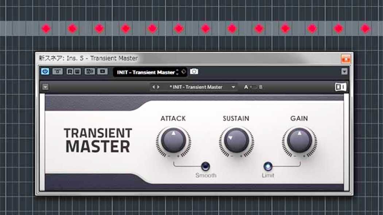Click the copy settings button next to A/B
Image resolution: width=383 pixels, height=215 pixels.
tap(102, 71)
